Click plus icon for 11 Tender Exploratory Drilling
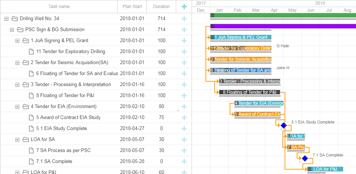Viewport: 356px width, 174px height. click(184, 52)
